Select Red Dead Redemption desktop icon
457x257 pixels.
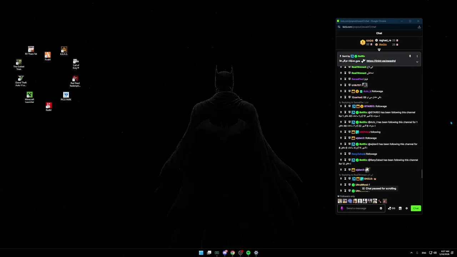75,81
